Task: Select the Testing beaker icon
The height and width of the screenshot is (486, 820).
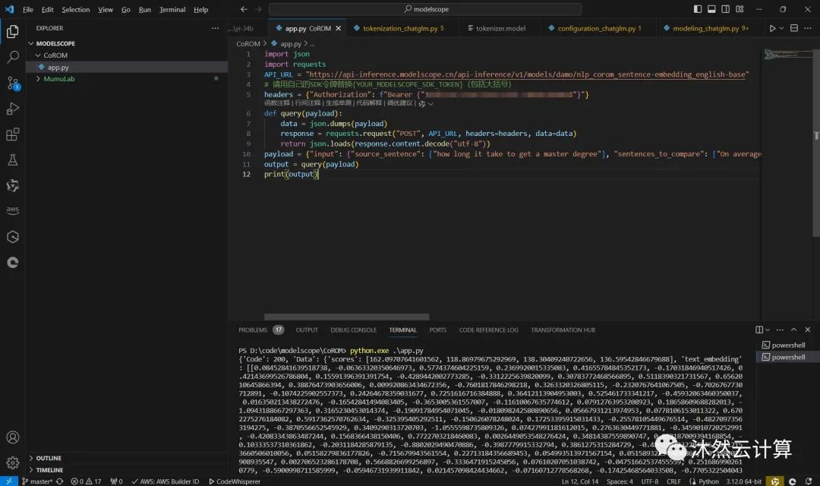Action: [x=12, y=160]
